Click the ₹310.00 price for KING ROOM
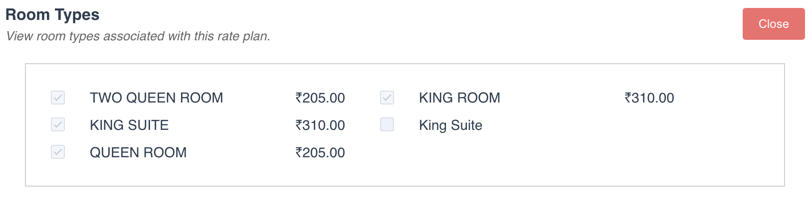812x208 pixels. [x=649, y=98]
